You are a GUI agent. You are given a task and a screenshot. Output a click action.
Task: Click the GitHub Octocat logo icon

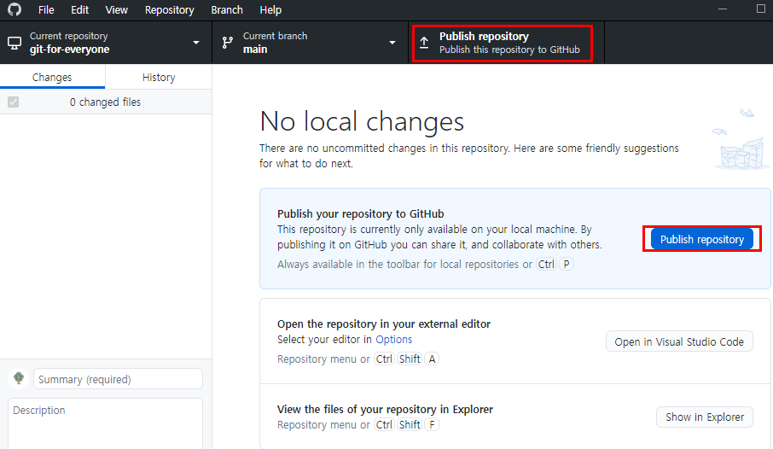pyautogui.click(x=15, y=9)
